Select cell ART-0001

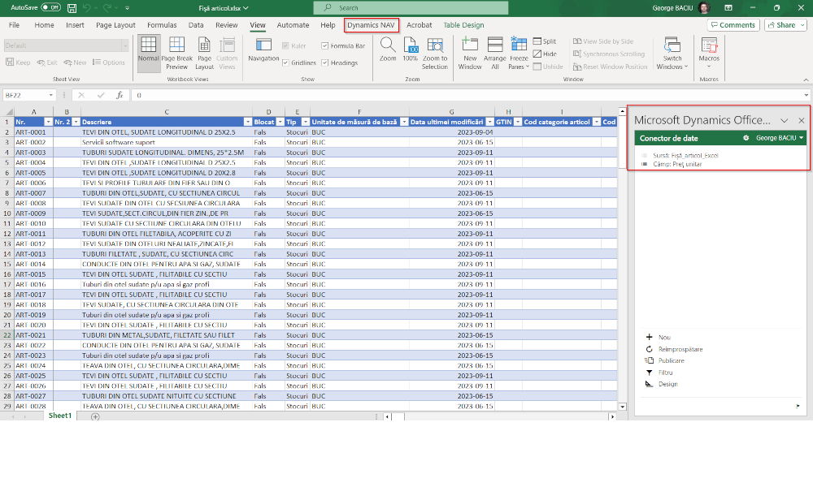33,132
